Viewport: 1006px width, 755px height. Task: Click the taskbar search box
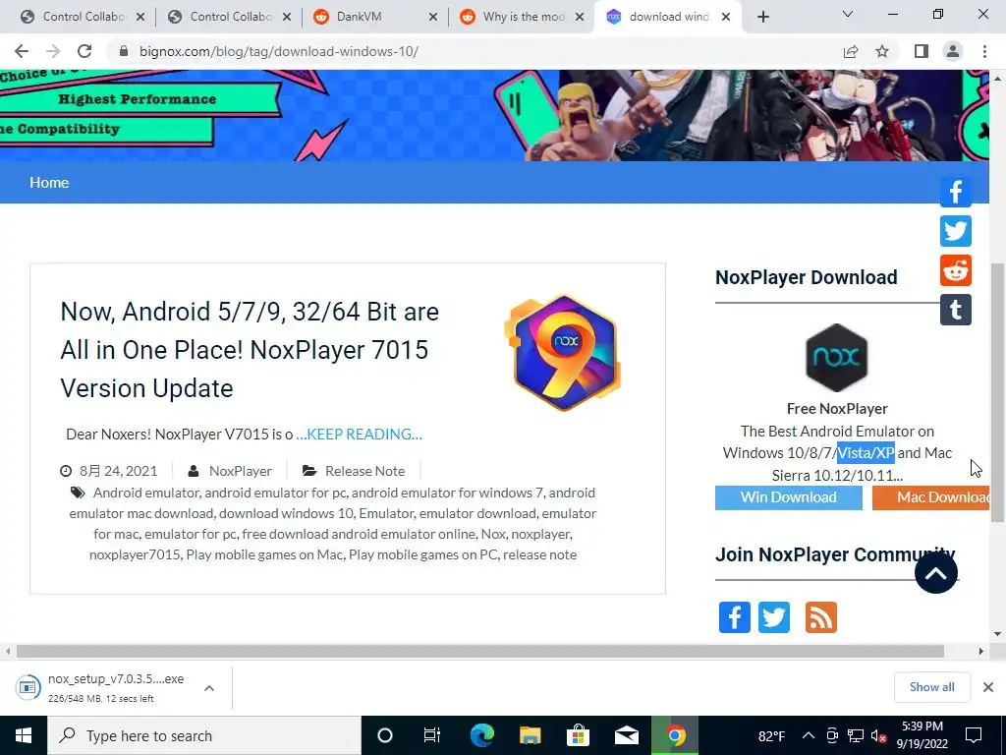coord(204,735)
